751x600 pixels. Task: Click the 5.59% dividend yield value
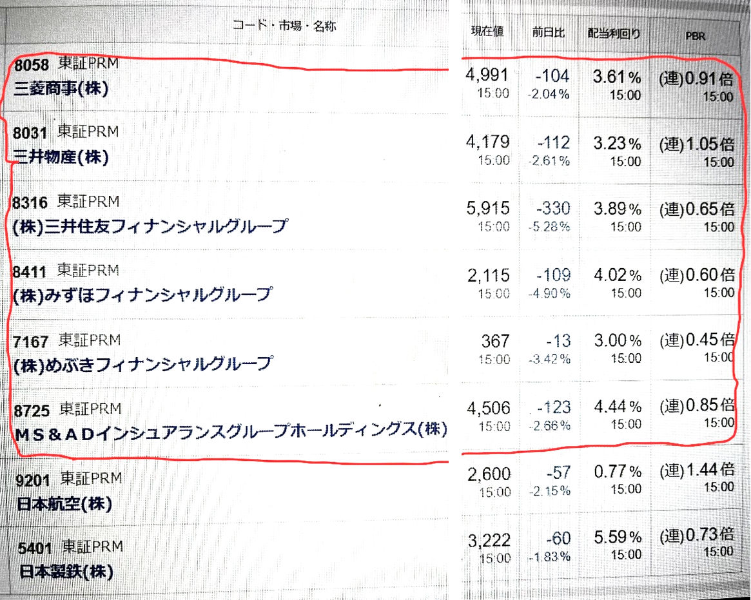[x=617, y=537]
